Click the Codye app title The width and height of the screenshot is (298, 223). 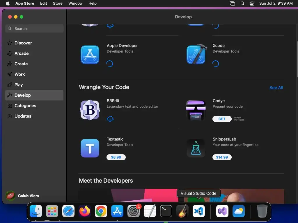[219, 101]
